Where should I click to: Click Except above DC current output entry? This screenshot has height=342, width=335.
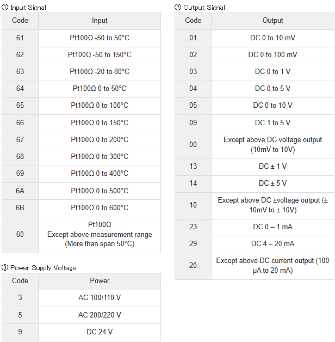point(272,266)
